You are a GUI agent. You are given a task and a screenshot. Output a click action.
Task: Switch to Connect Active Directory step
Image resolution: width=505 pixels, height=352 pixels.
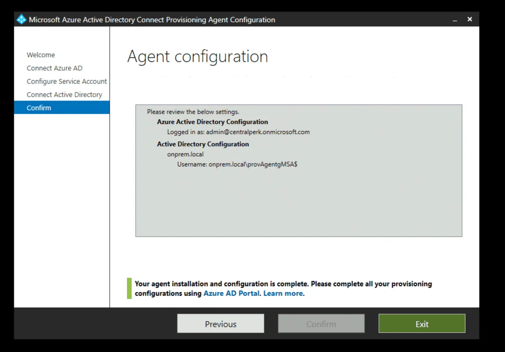[x=64, y=95]
